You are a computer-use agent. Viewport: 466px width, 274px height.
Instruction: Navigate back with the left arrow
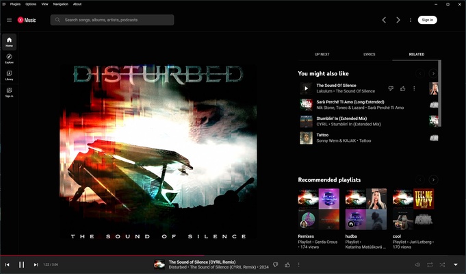pyautogui.click(x=384, y=20)
